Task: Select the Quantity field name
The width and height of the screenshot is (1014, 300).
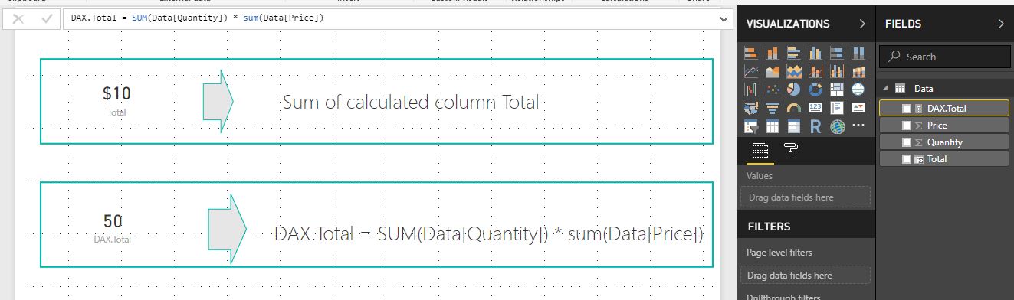Action: click(x=944, y=142)
